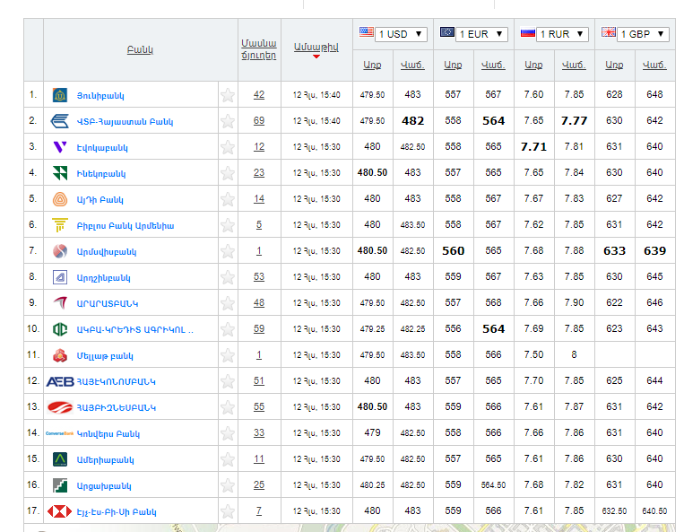Image resolution: width=684 pixels, height=532 pixels.
Task: Click the Ameriabank green logo
Action: click(x=60, y=459)
